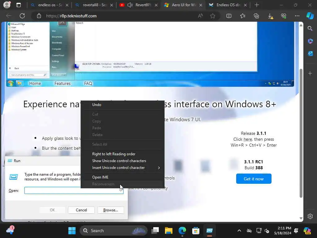317x238 pixels.
Task: Go back with the browser back arrow
Action: point(9,16)
